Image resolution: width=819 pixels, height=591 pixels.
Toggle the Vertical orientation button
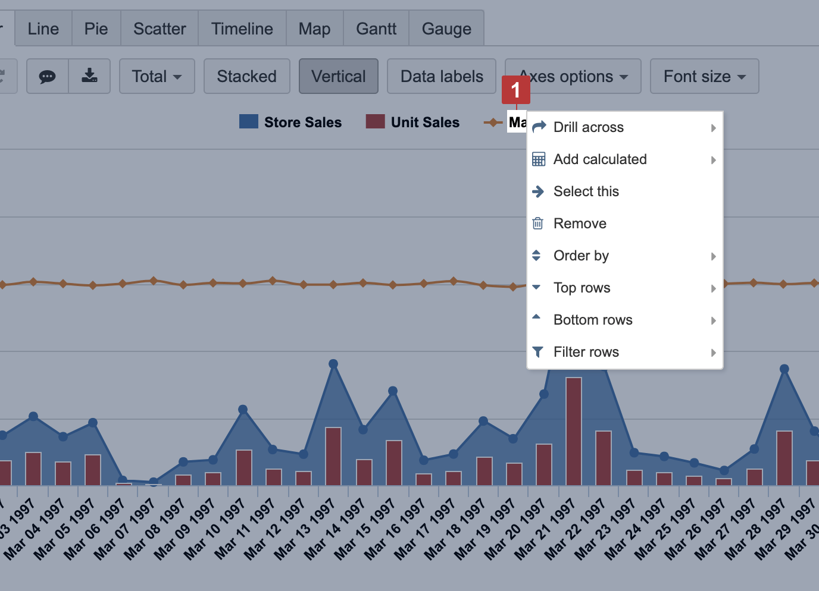[338, 76]
